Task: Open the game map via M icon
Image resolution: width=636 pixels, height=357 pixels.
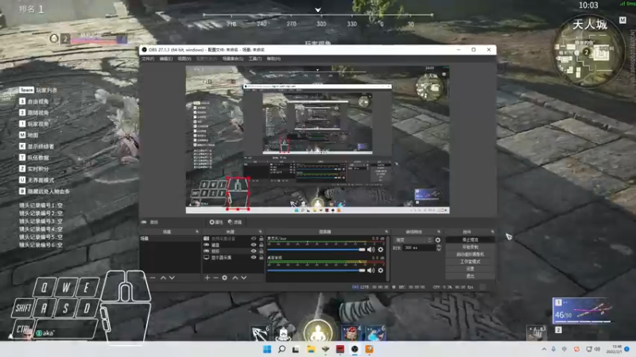Action: point(622,20)
